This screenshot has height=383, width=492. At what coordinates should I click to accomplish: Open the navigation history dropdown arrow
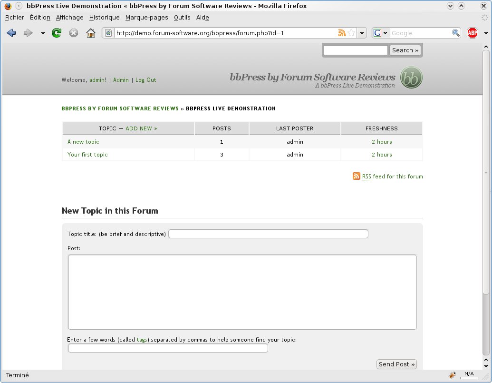tap(43, 33)
